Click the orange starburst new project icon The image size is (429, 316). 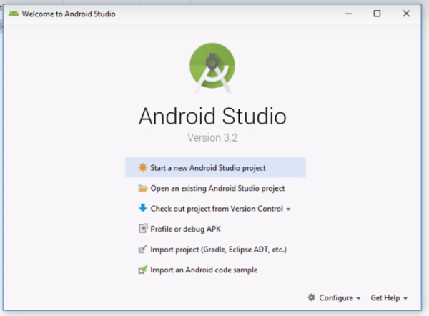click(143, 168)
